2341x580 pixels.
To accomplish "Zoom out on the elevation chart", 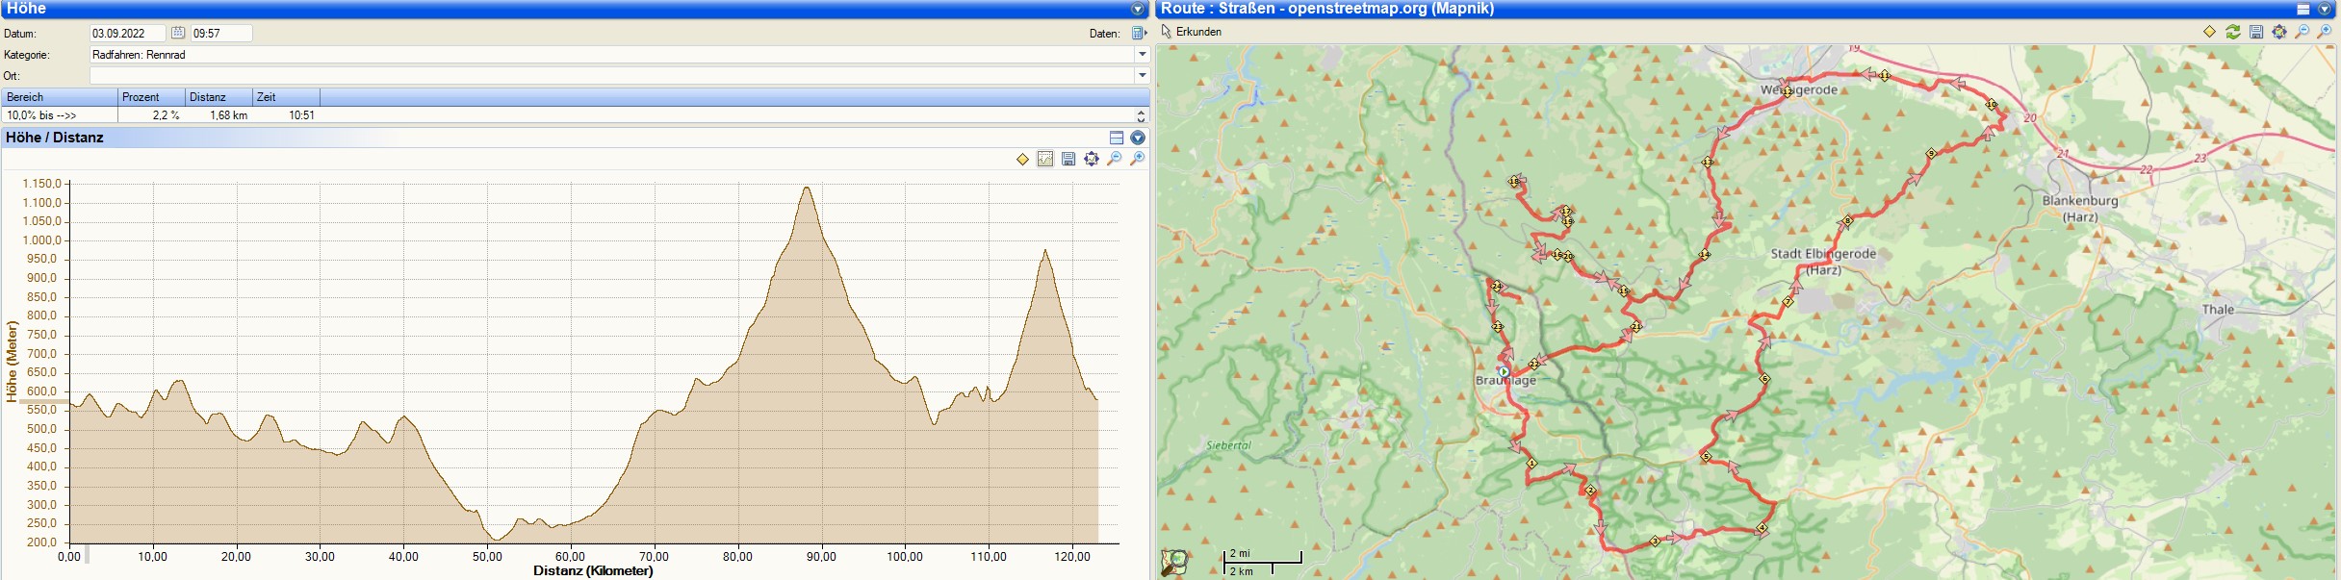I will click(1115, 159).
